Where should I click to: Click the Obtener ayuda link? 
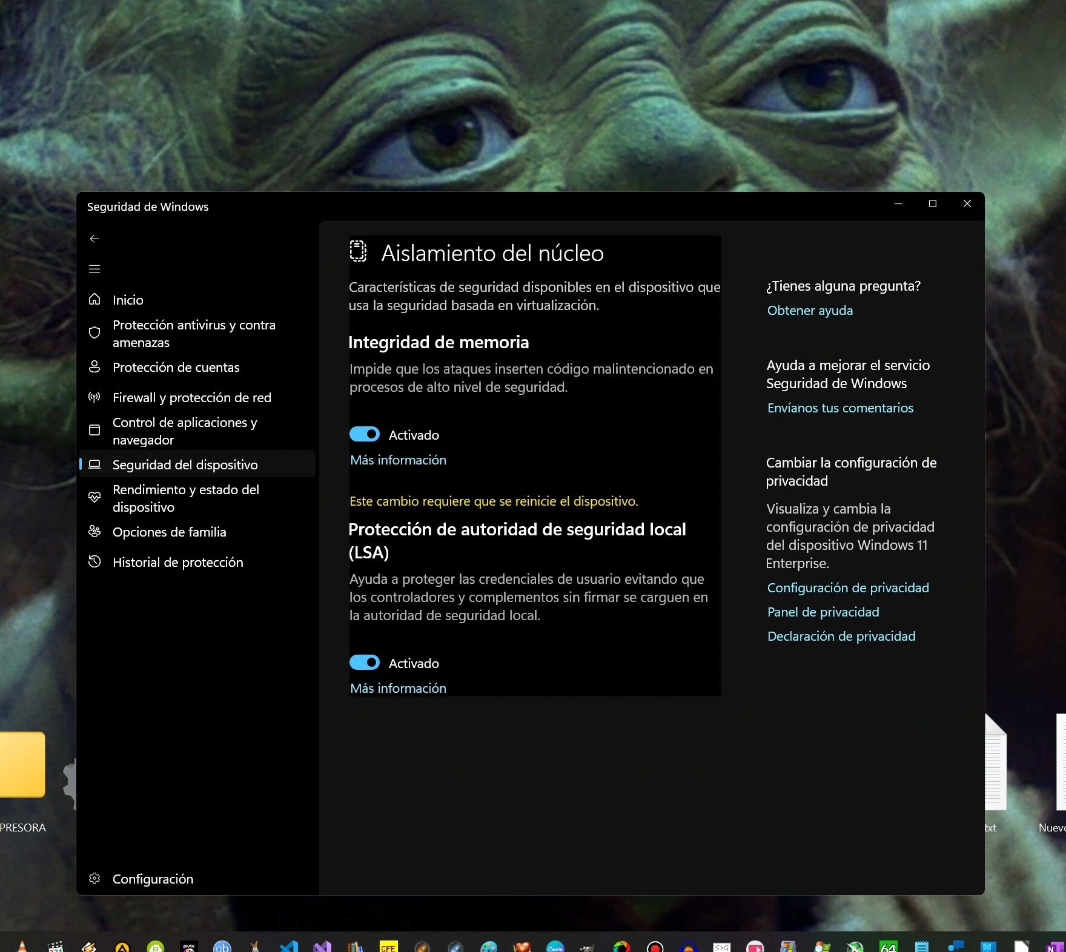pyautogui.click(x=810, y=310)
